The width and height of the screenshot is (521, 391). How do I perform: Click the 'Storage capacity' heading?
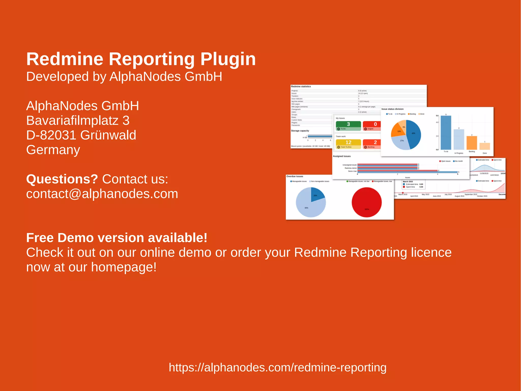pyautogui.click(x=300, y=131)
